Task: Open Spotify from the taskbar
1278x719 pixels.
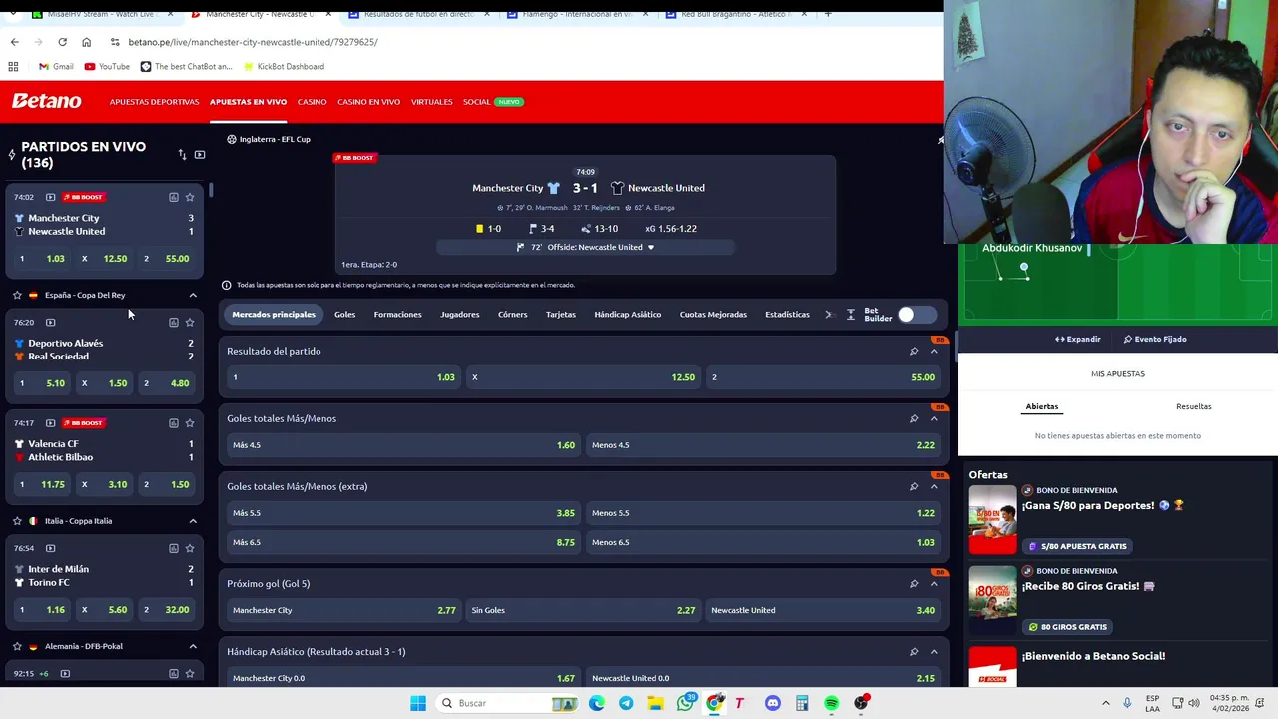Action: click(x=831, y=703)
